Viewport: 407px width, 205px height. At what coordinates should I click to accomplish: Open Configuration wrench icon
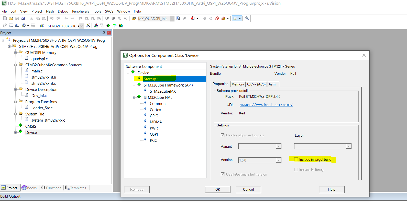click(247, 18)
